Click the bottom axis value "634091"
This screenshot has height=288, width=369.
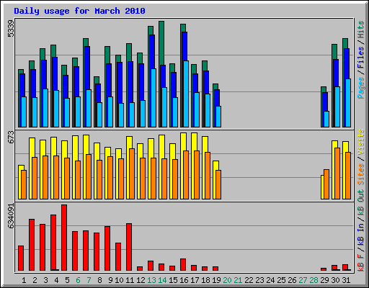point(11,216)
